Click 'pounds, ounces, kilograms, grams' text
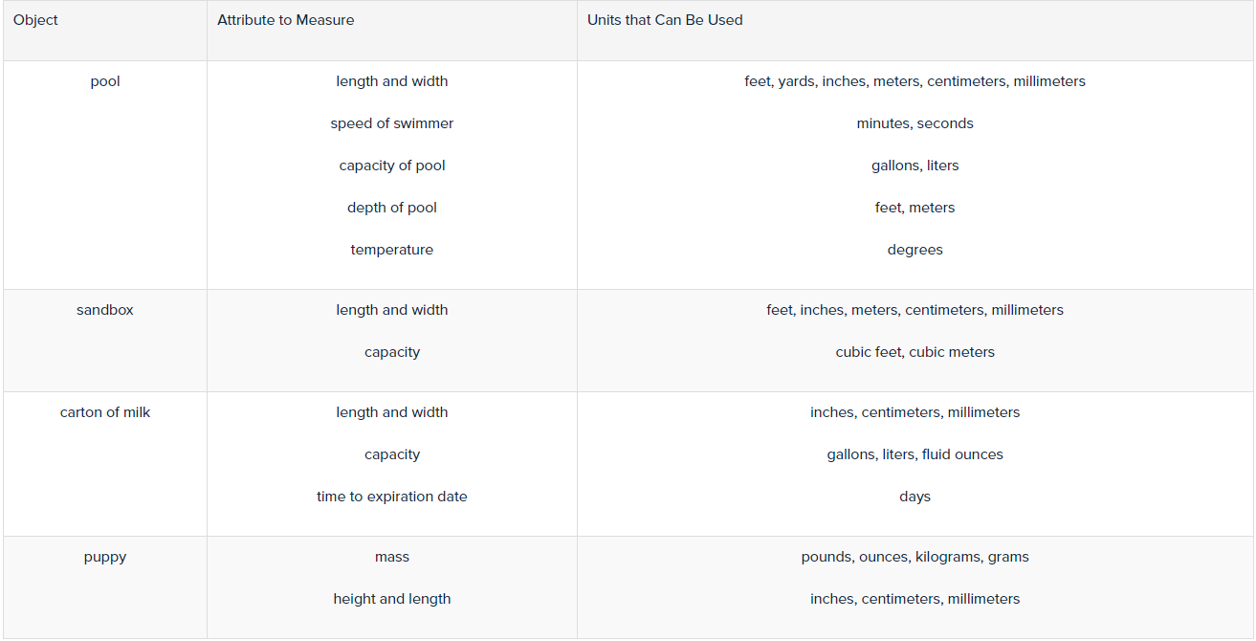This screenshot has height=641, width=1256. coord(915,557)
